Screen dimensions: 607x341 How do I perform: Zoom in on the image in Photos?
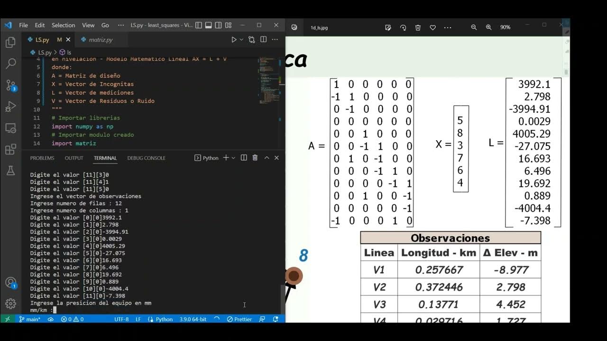click(489, 27)
